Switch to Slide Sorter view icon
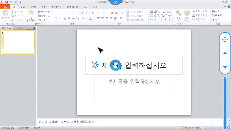Viewport: 231px width, 130px height. [186, 128]
